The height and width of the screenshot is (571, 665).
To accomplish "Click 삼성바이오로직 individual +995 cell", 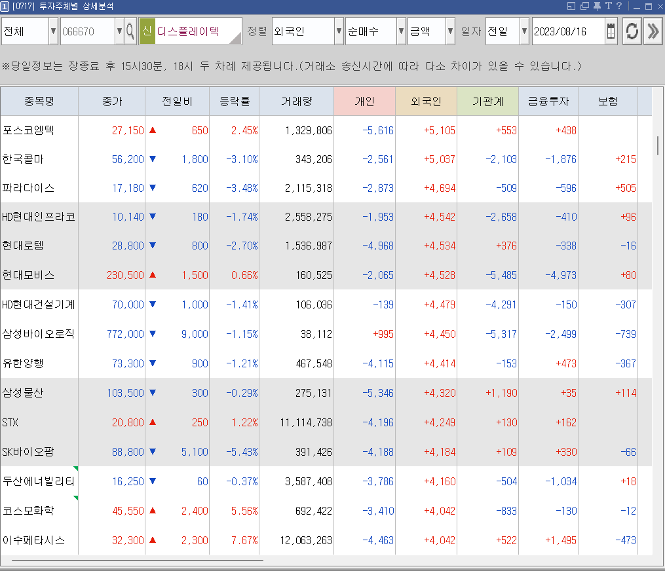I will coord(383,334).
